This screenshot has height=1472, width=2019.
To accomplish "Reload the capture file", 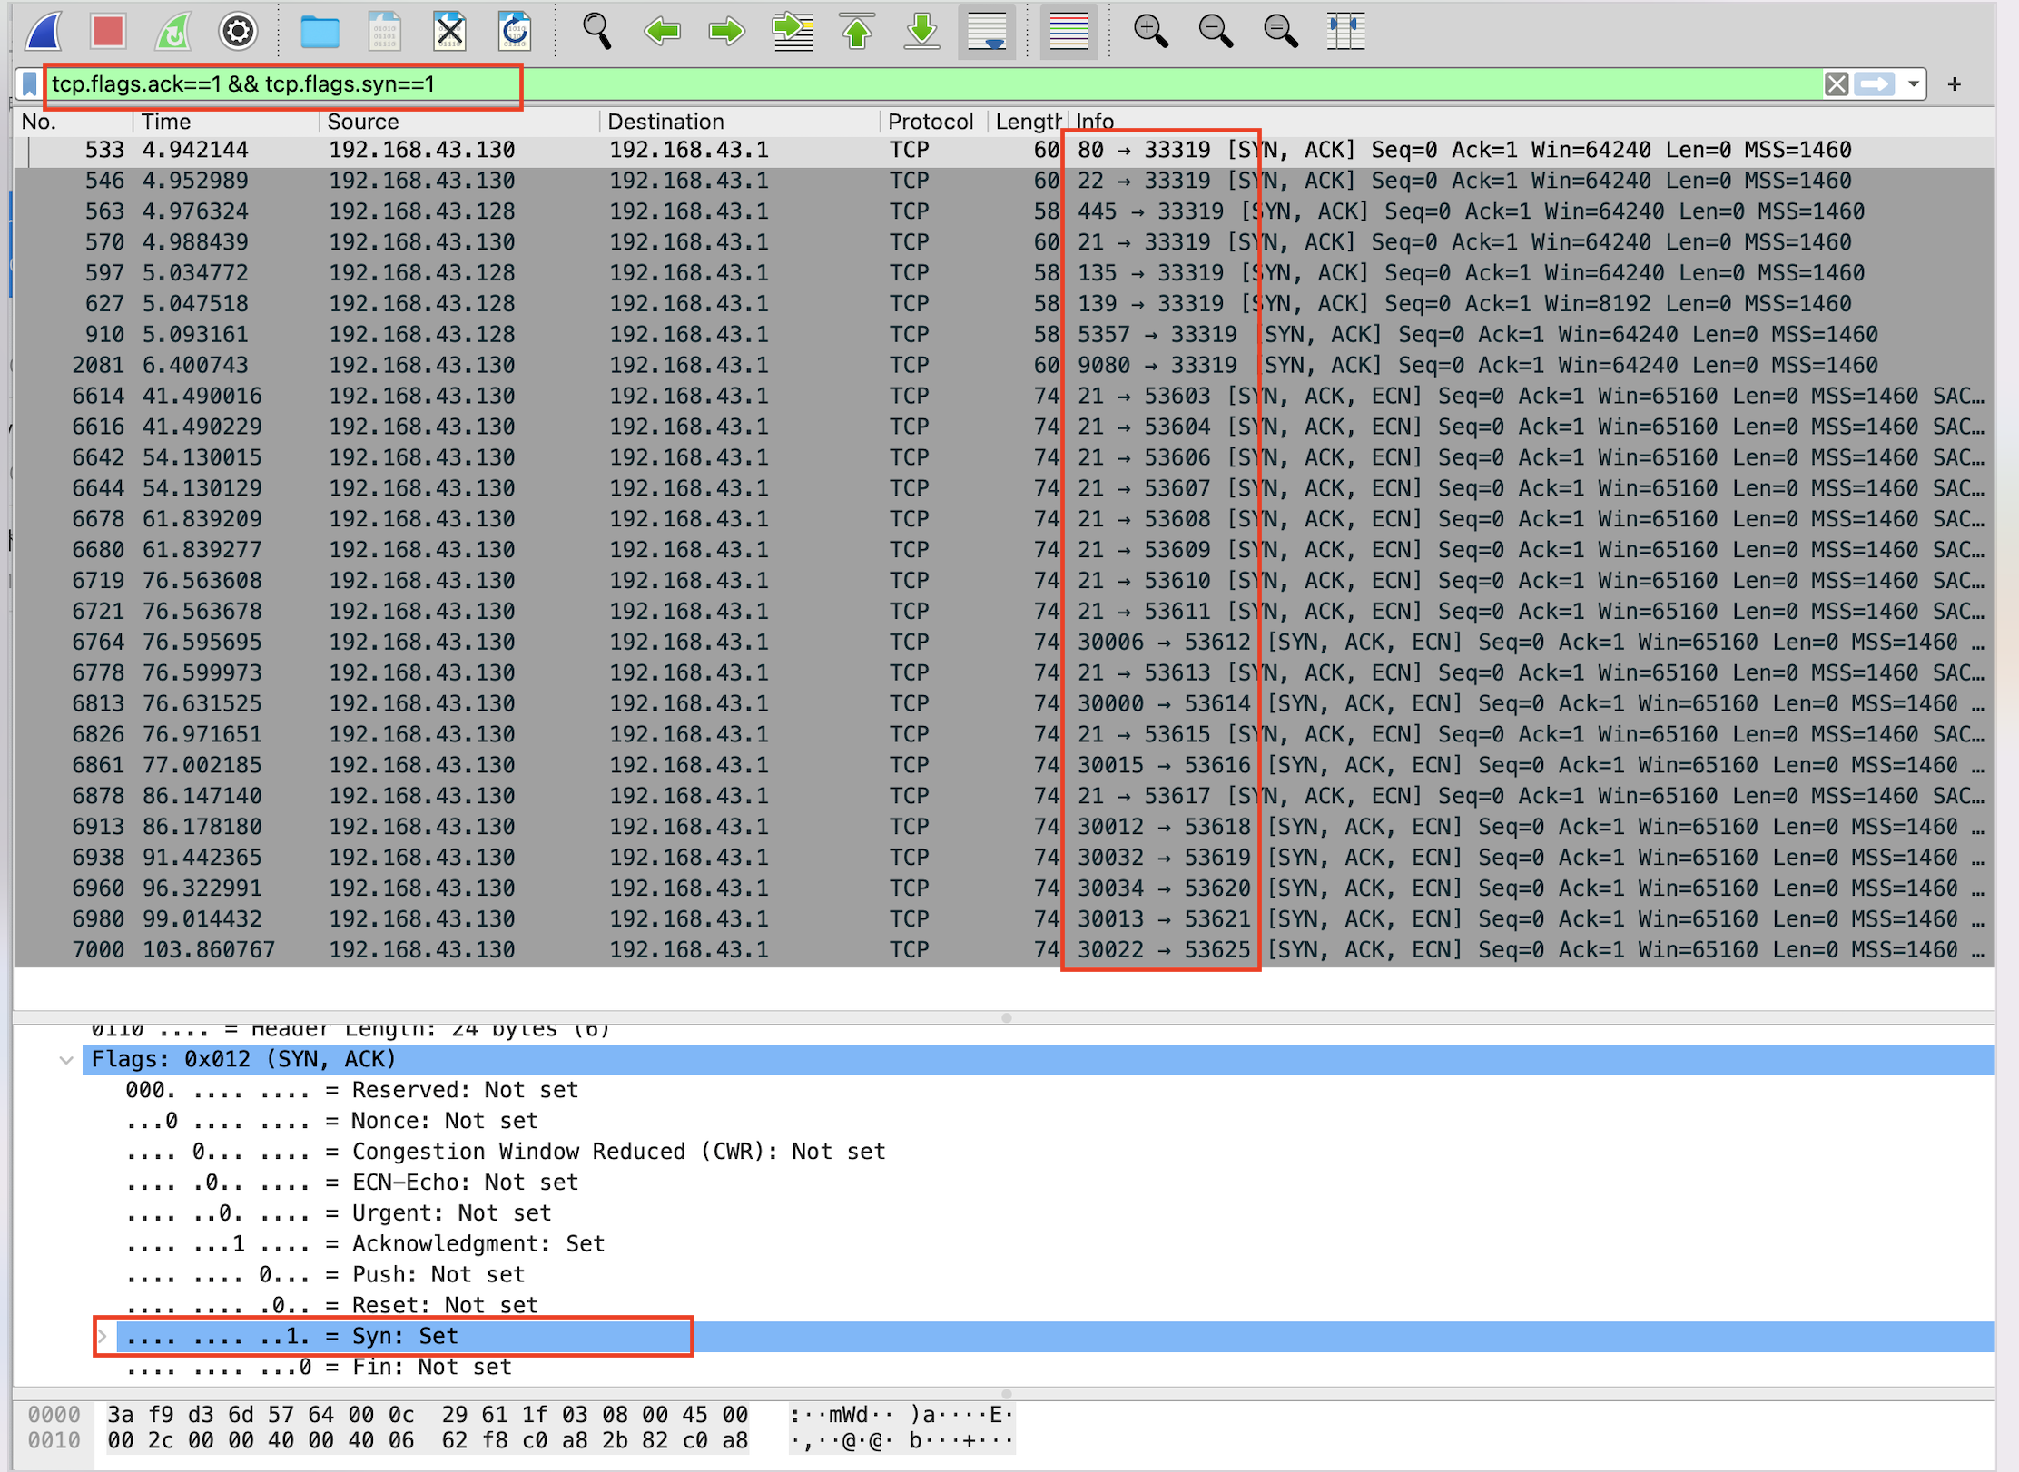I will coord(515,32).
